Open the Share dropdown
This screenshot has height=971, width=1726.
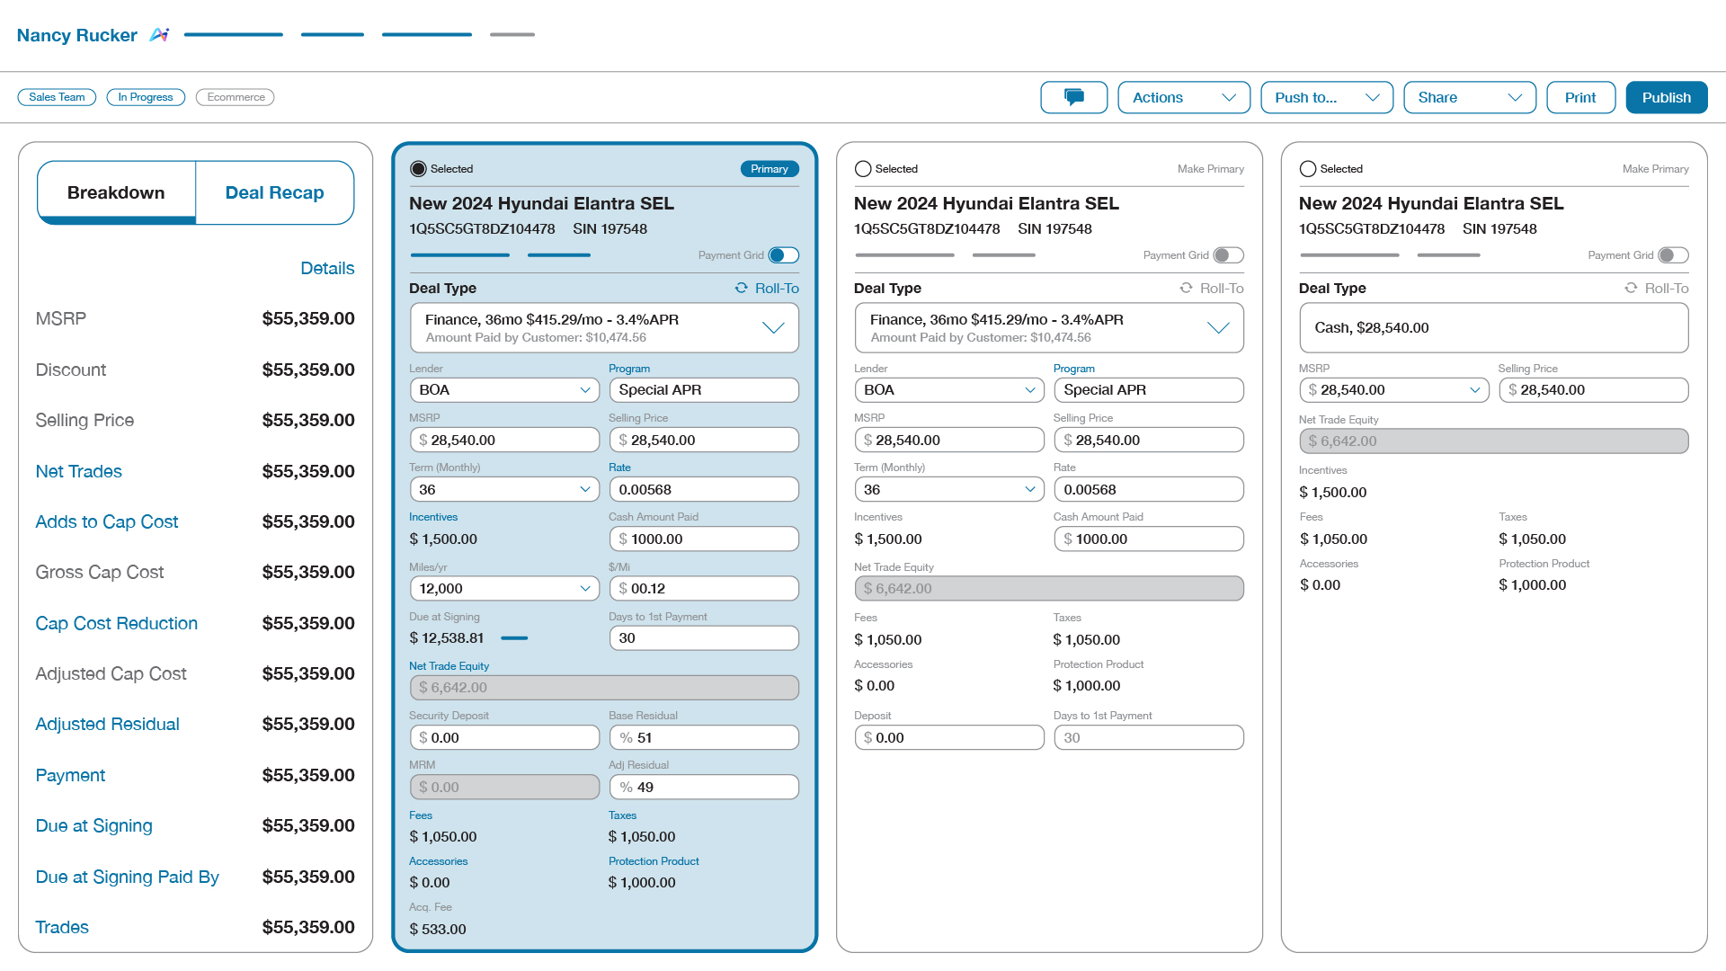(1470, 97)
